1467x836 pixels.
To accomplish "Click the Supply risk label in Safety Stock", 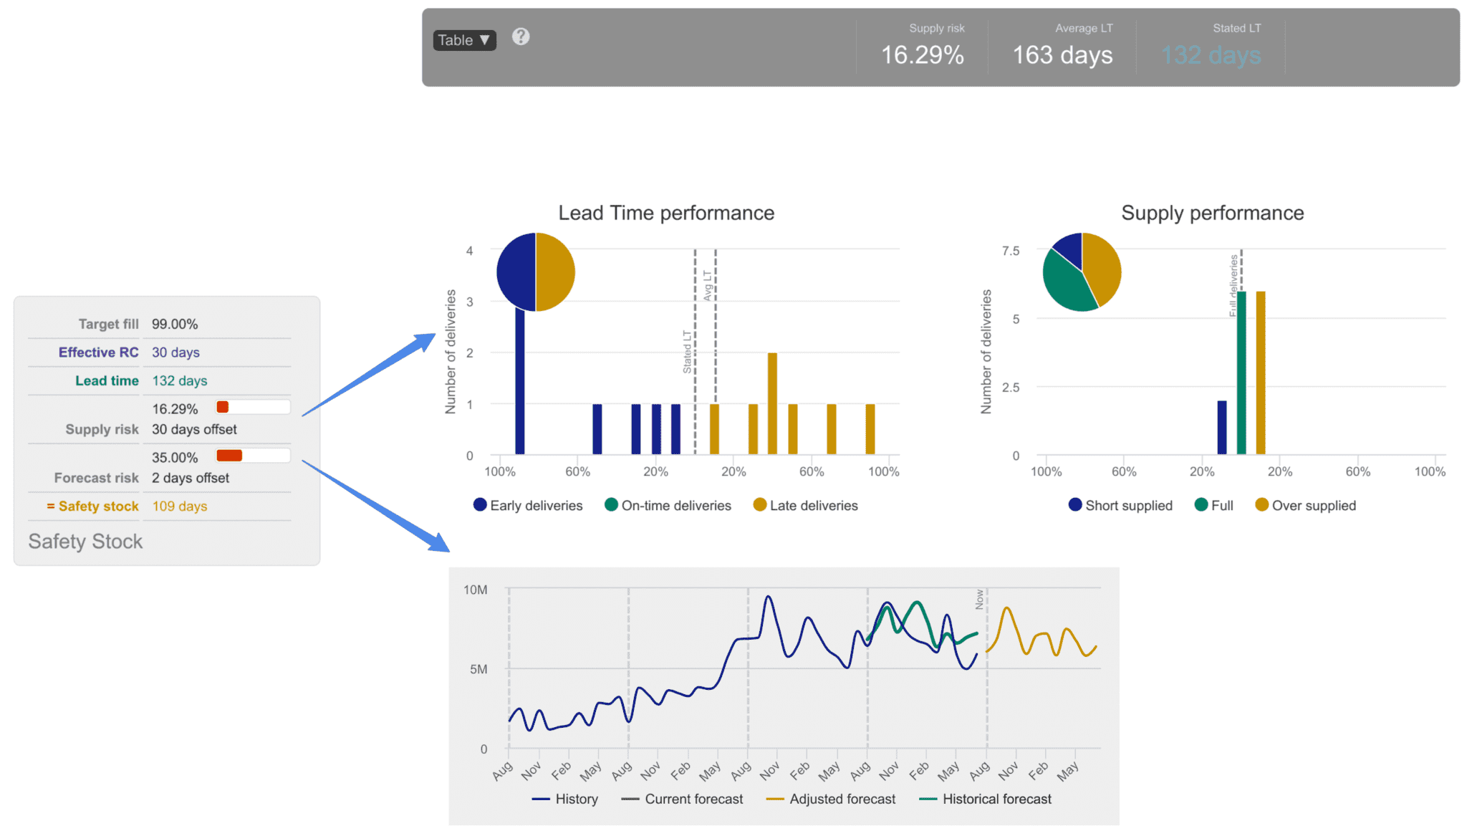I will pyautogui.click(x=102, y=429).
